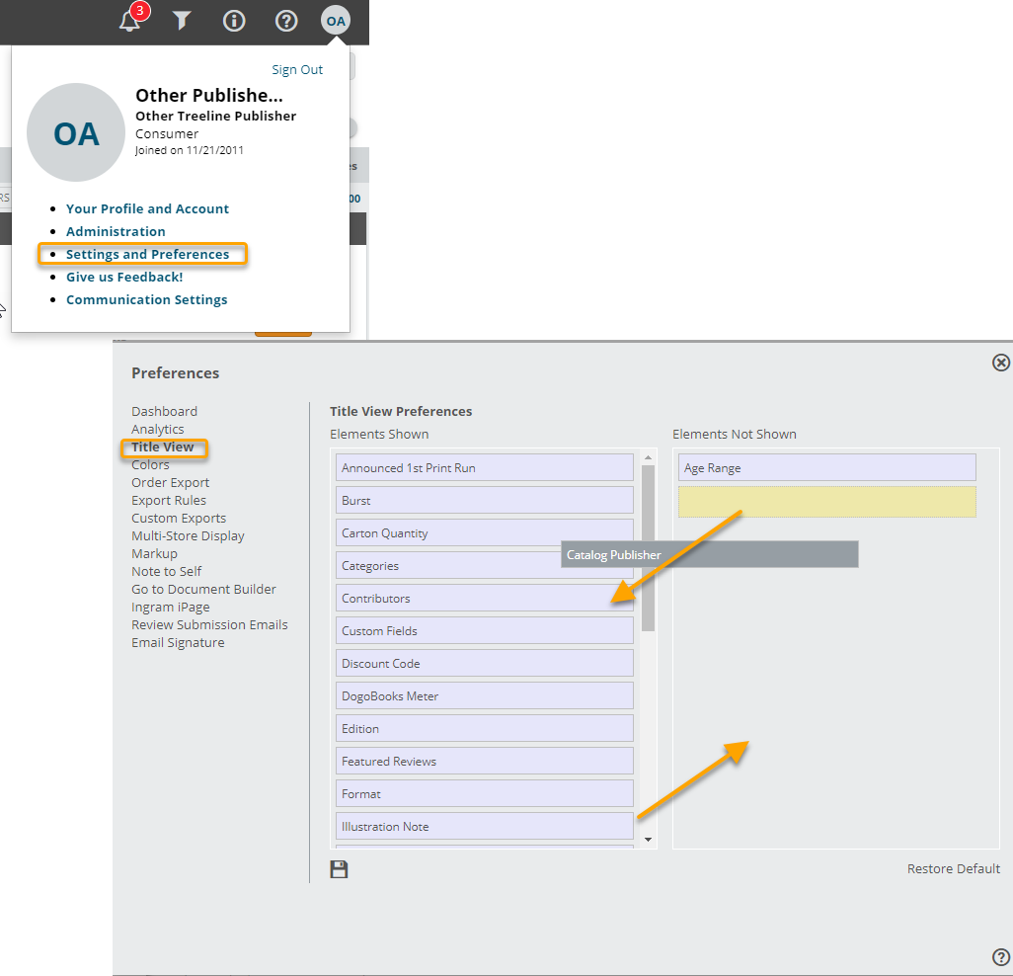Select Title View preferences section
The image size is (1013, 976).
[163, 447]
